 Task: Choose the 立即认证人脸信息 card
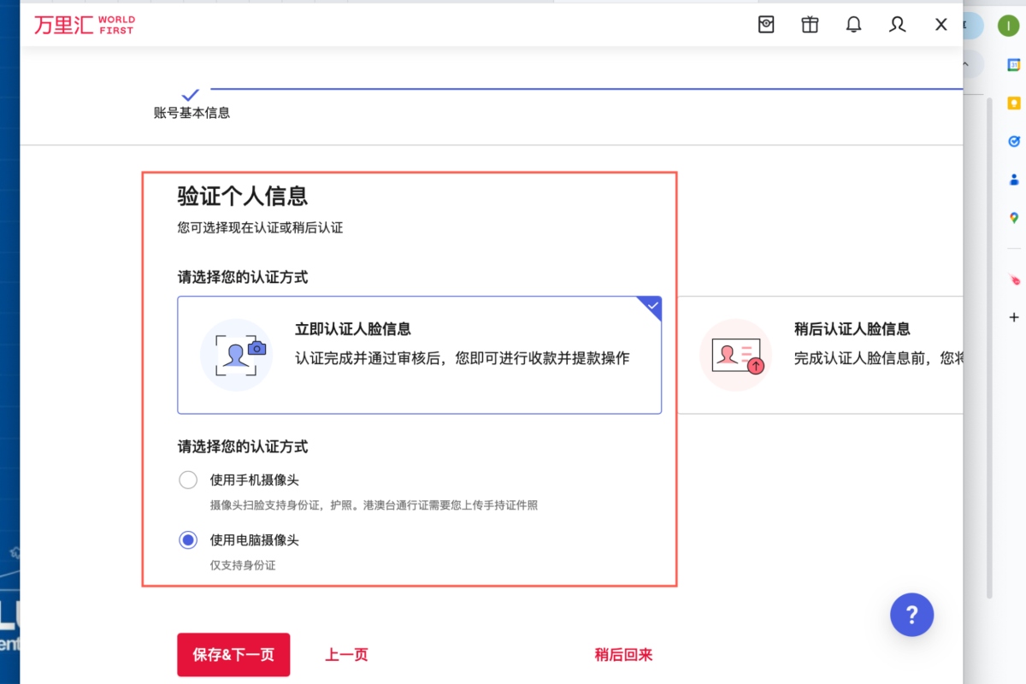click(419, 355)
